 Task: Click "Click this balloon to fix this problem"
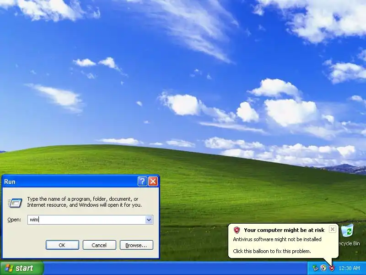click(x=272, y=251)
